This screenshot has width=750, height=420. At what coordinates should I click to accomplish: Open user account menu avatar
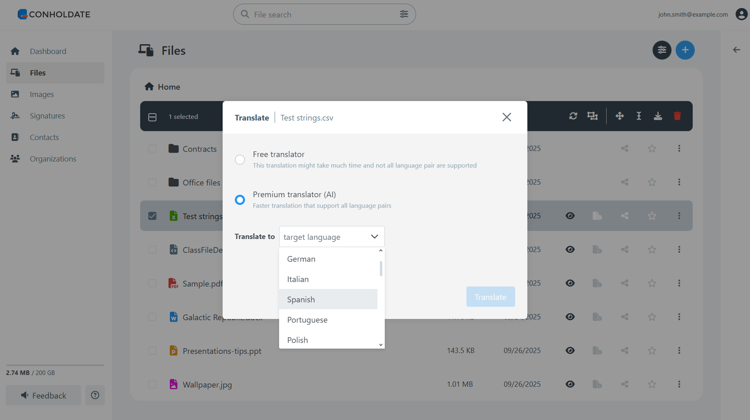tap(741, 14)
